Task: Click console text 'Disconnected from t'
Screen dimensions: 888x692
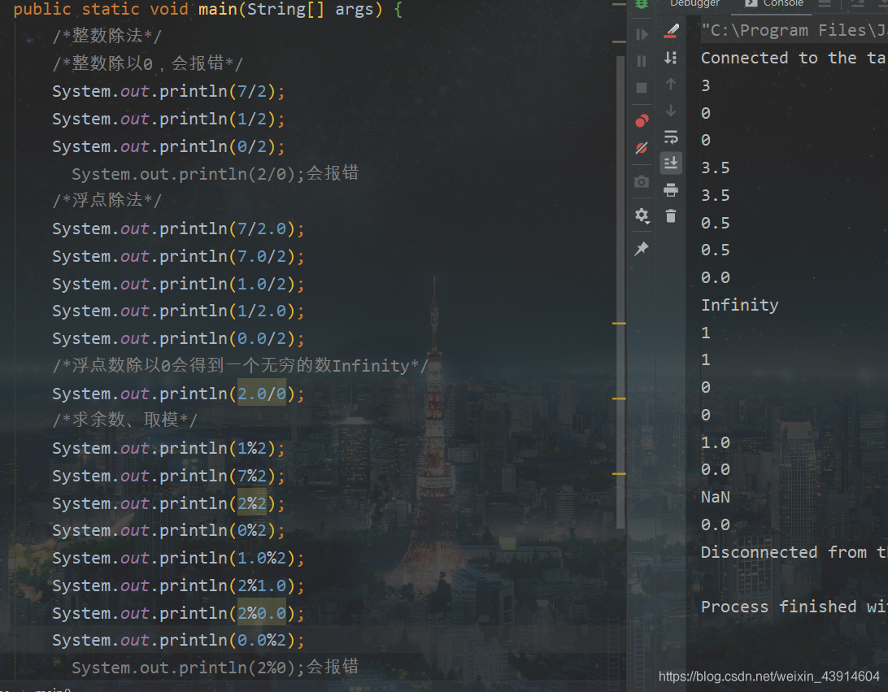Action: click(794, 552)
